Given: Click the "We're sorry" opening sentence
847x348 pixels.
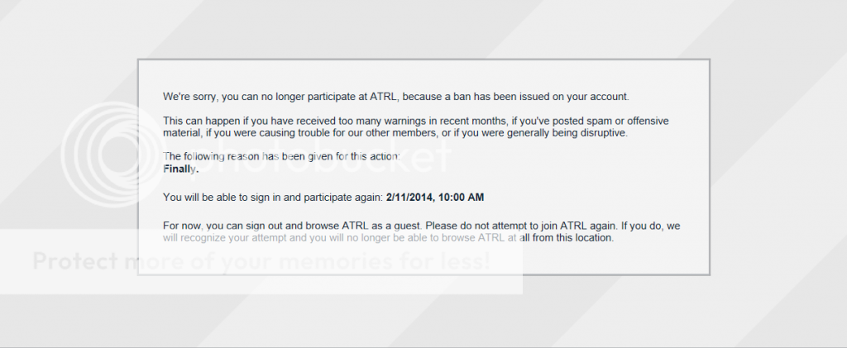Looking at the screenshot, I should click(x=395, y=96).
